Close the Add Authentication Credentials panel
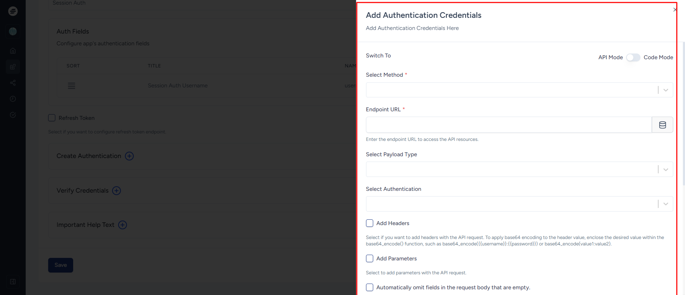 (675, 10)
